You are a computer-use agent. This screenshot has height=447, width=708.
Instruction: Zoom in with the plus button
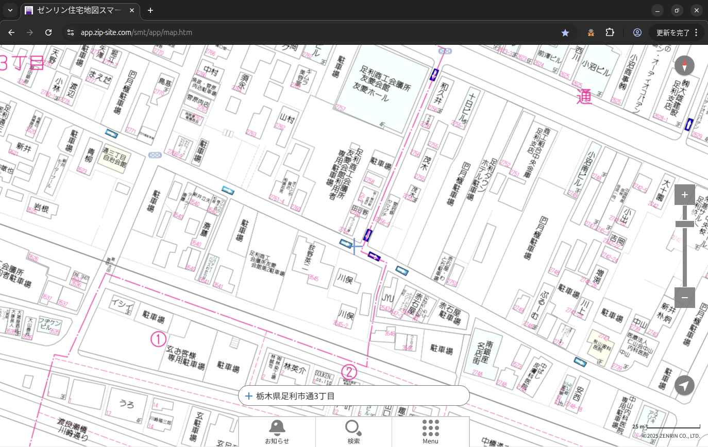coord(684,195)
